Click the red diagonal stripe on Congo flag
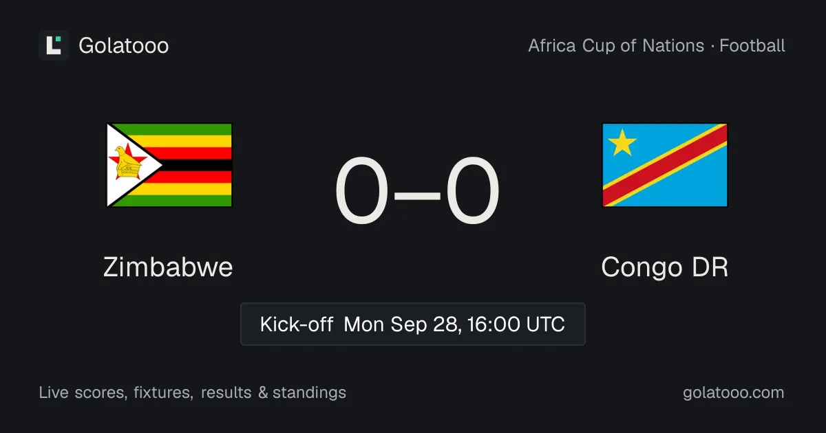826x433 pixels. click(665, 165)
